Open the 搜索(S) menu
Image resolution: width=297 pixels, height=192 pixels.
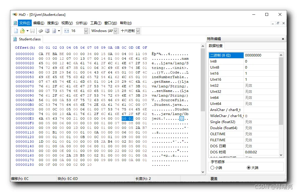point(53,23)
